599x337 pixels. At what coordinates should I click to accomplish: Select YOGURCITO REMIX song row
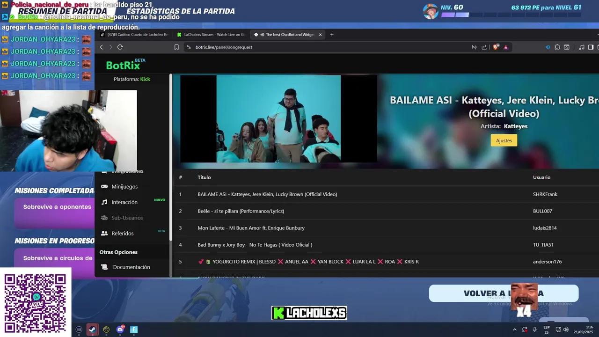tap(387, 262)
